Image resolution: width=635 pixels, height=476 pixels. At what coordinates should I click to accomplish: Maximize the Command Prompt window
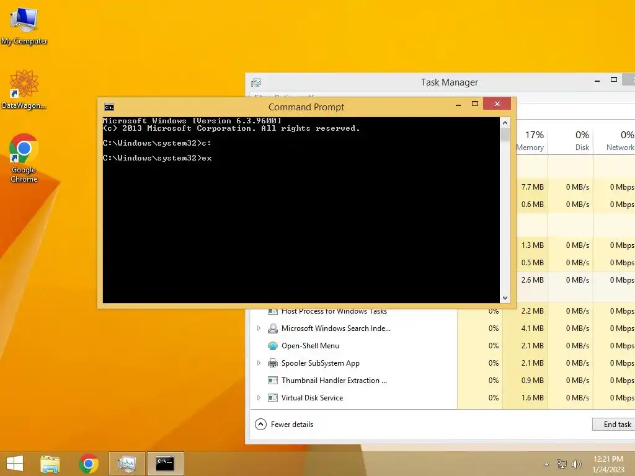(475, 104)
